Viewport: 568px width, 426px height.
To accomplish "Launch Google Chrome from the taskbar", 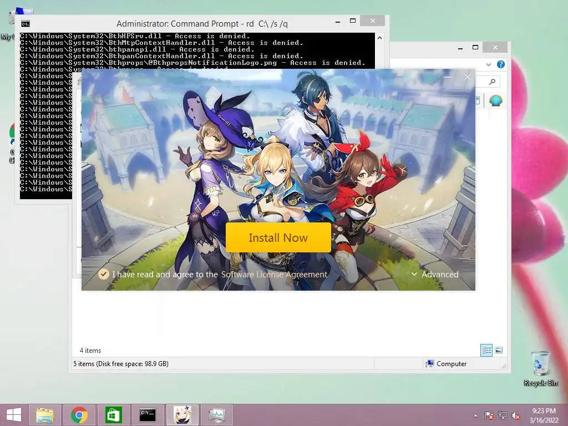I will [79, 415].
